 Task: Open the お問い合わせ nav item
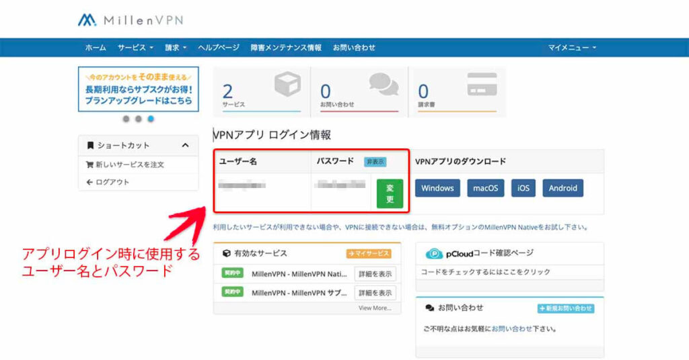[354, 48]
